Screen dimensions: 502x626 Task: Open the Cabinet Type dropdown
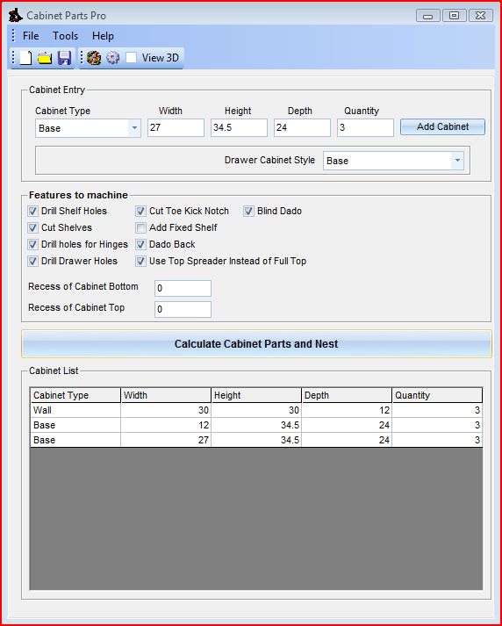(134, 128)
